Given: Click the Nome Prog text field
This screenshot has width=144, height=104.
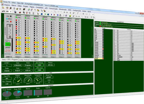Looking at the screenshot, I should [x=49, y=77].
